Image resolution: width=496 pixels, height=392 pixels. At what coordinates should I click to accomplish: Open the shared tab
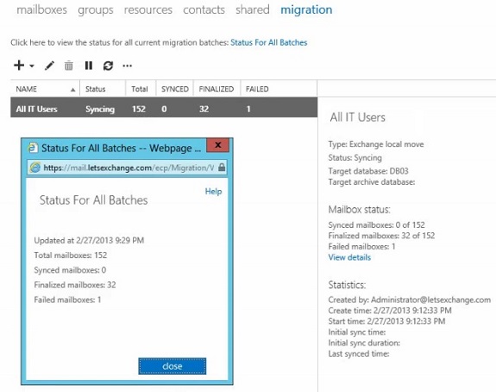click(253, 9)
